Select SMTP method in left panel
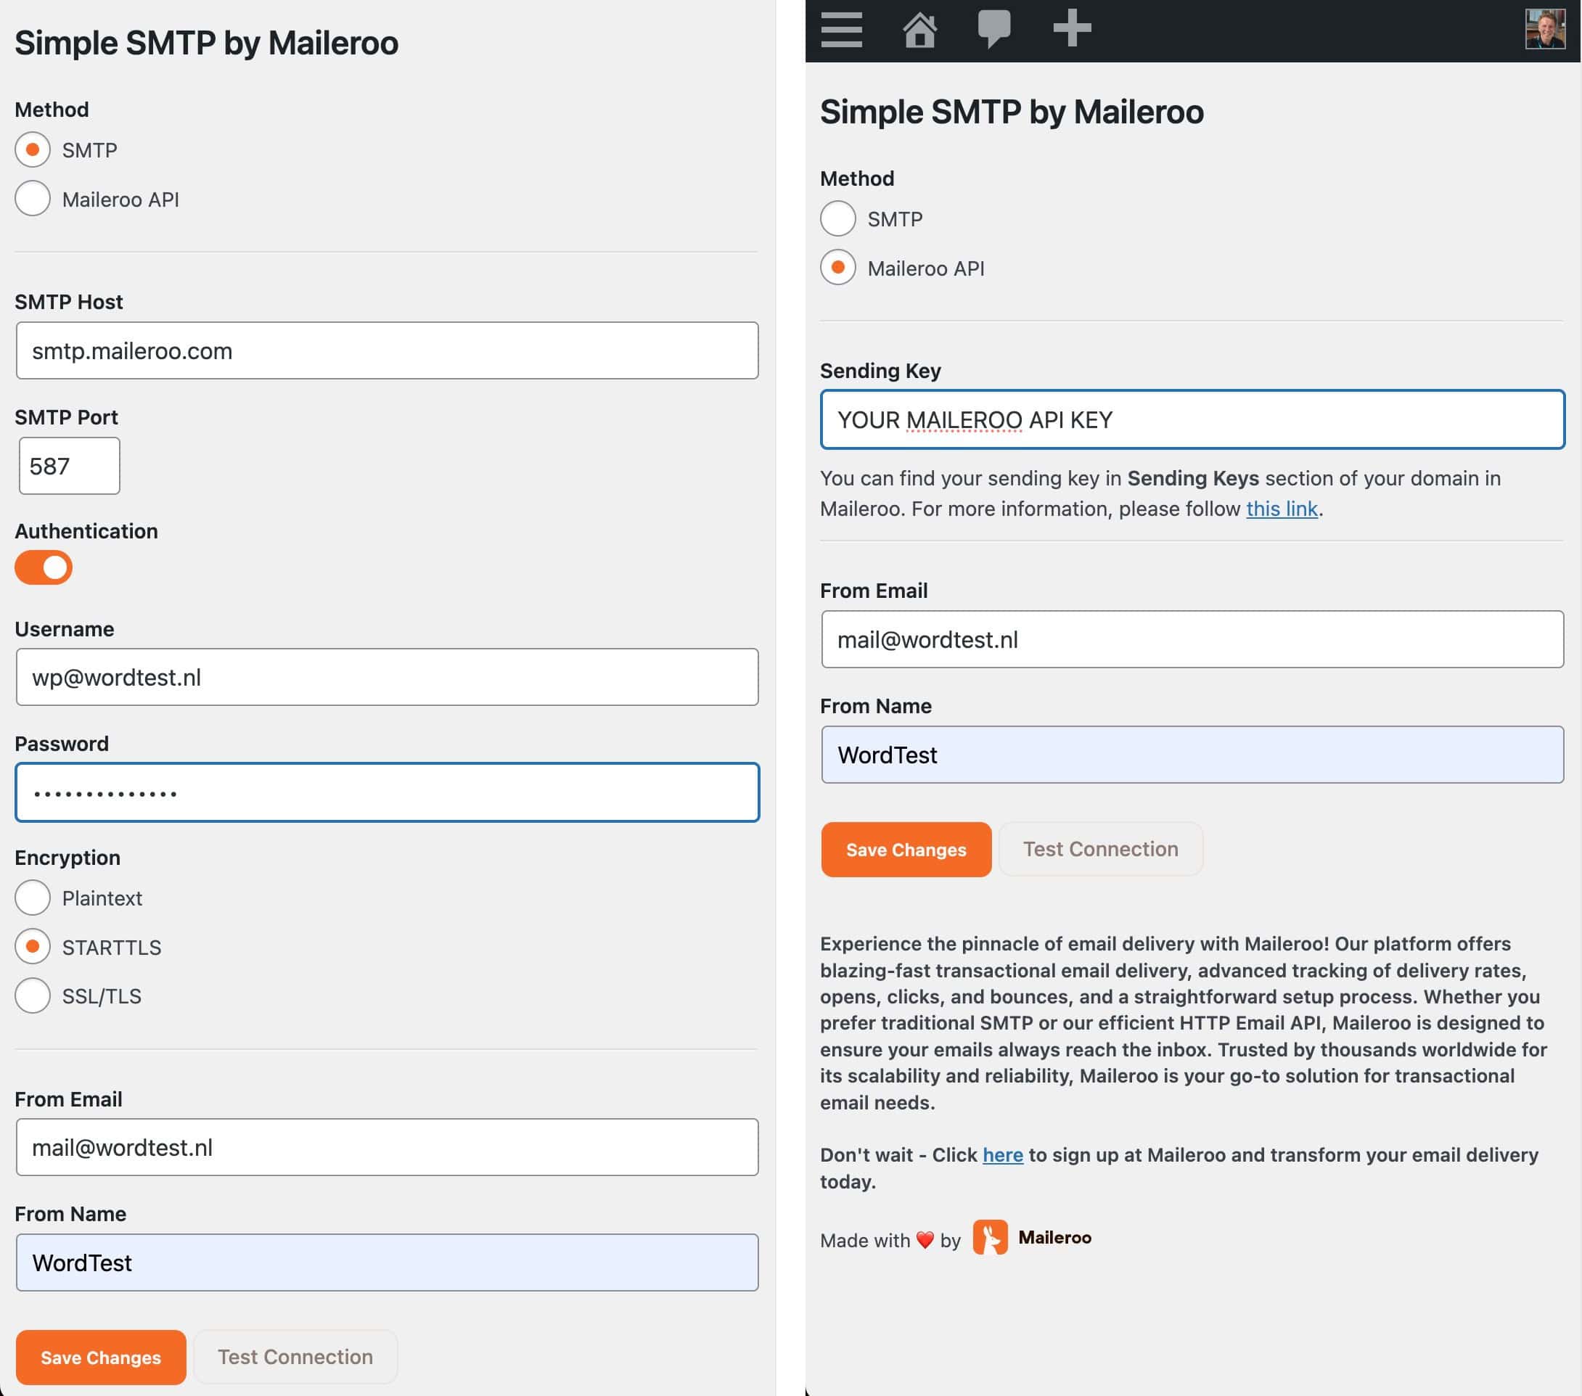This screenshot has width=1582, height=1396. (x=33, y=149)
